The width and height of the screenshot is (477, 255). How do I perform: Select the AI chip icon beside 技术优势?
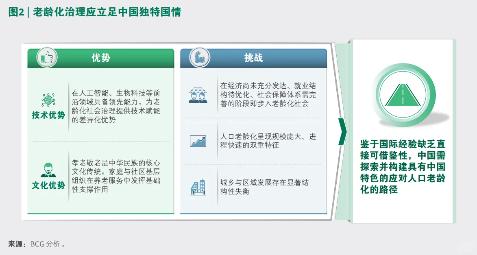pos(48,100)
